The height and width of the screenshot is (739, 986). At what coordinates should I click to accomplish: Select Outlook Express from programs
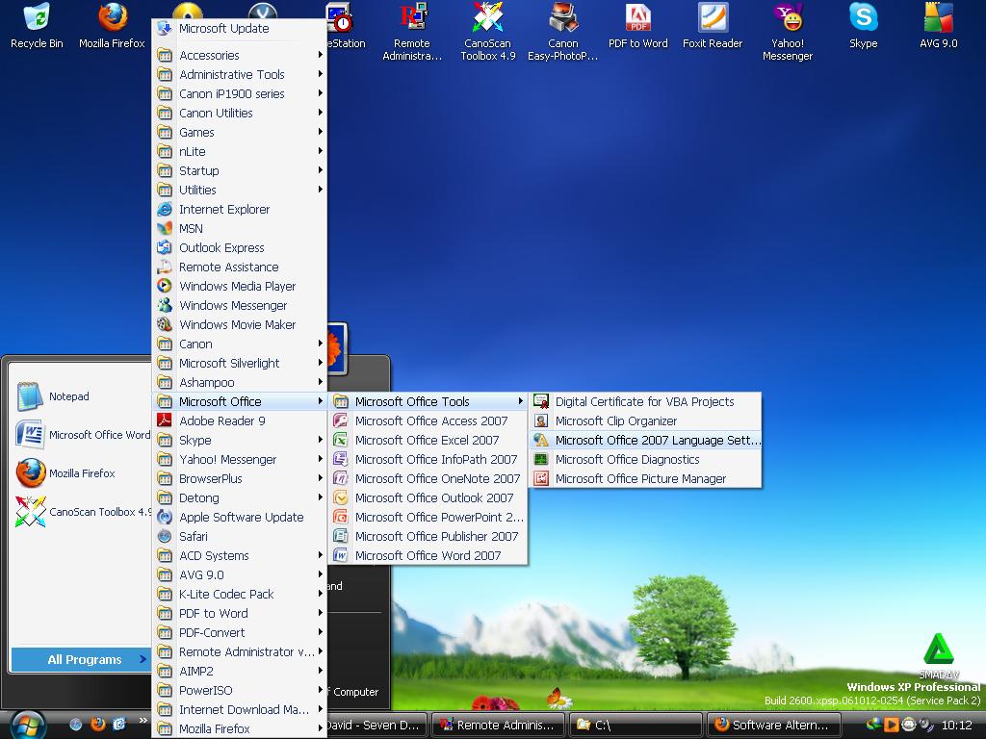[x=240, y=247]
